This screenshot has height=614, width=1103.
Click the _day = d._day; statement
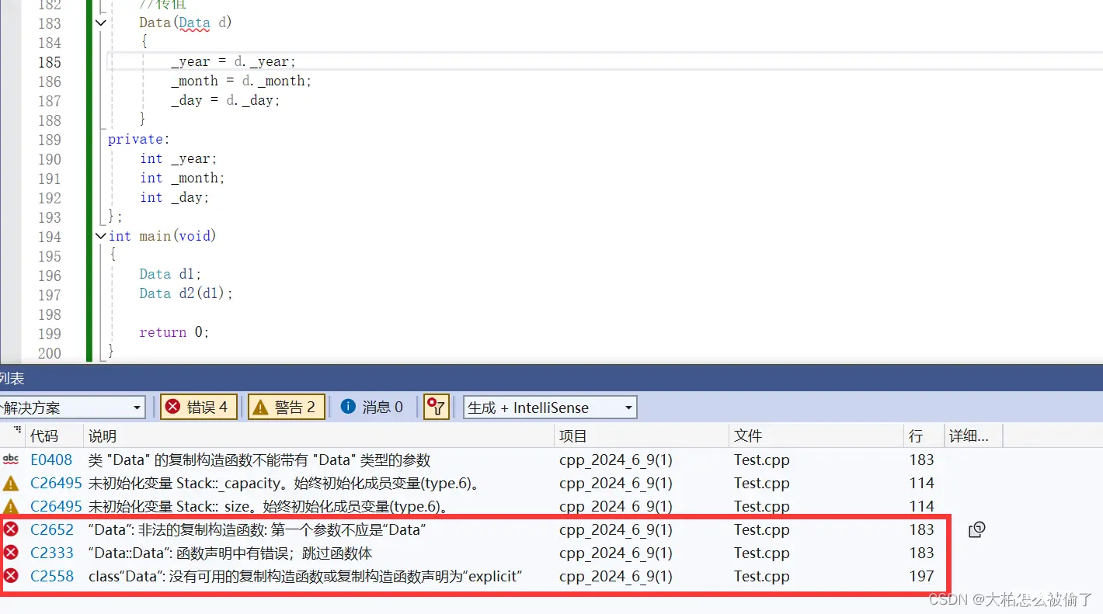(x=225, y=100)
